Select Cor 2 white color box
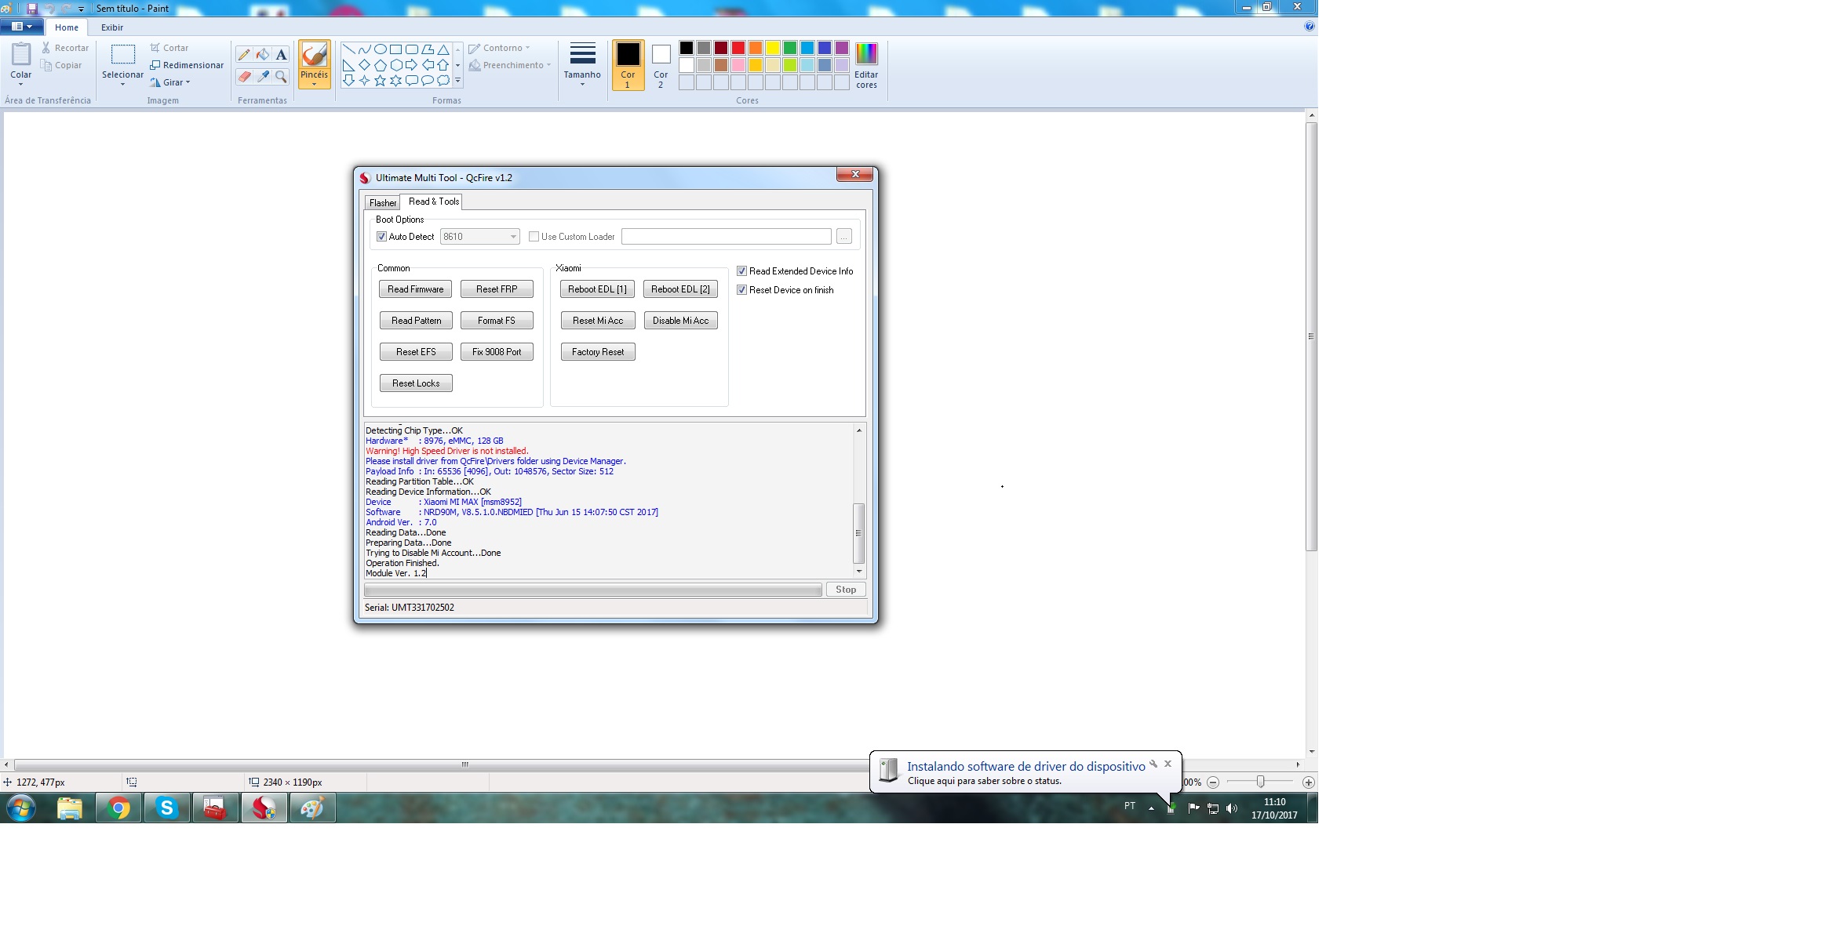The image size is (1836, 933). [x=661, y=65]
